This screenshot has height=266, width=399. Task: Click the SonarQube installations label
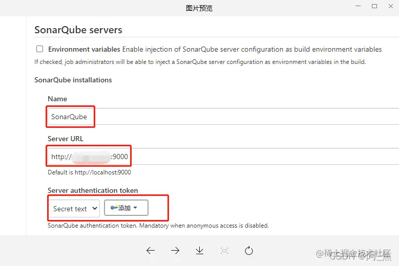click(x=73, y=80)
